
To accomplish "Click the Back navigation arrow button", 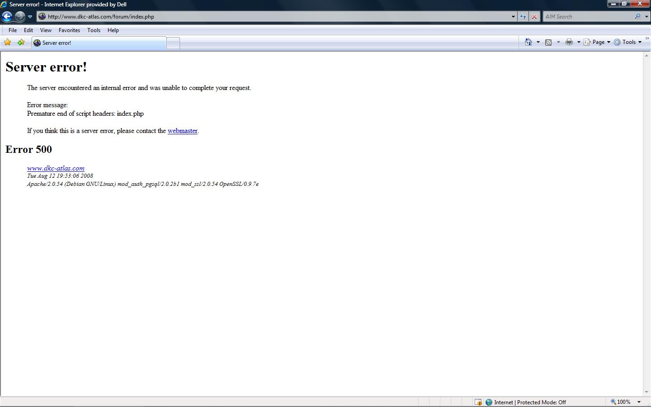I will click(x=7, y=17).
